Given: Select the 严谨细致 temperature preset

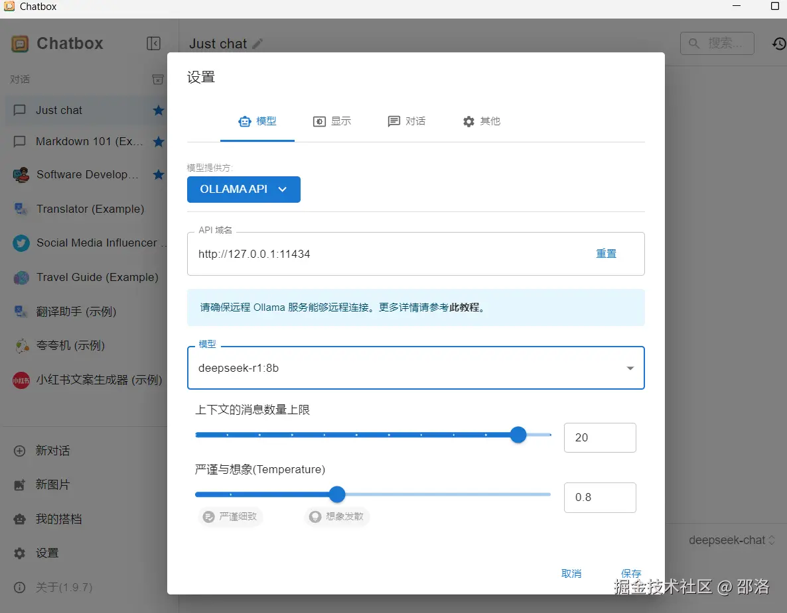Looking at the screenshot, I should (x=231, y=517).
